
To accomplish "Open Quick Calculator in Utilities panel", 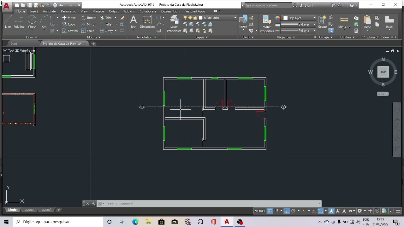I will click(x=356, y=31).
